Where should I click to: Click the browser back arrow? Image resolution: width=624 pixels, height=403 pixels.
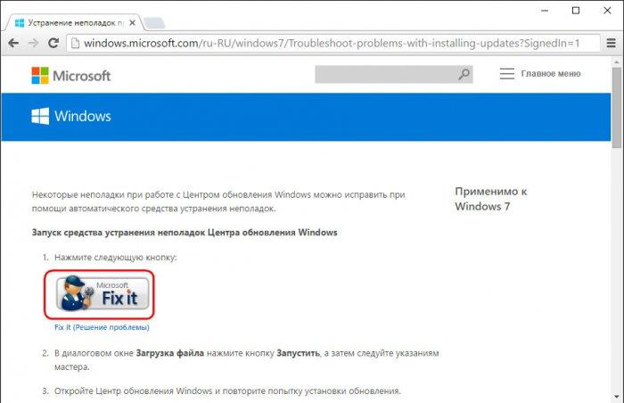click(x=13, y=43)
